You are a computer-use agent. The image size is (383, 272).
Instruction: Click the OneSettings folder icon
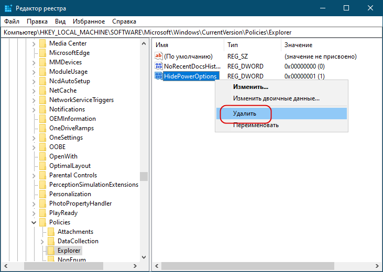(42, 138)
